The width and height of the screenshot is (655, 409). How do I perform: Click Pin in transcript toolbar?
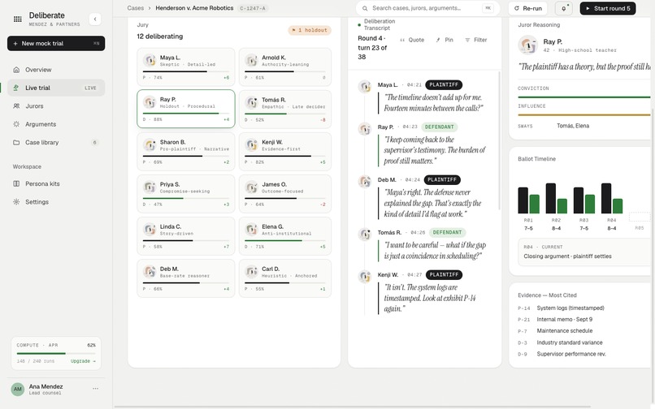pos(445,40)
